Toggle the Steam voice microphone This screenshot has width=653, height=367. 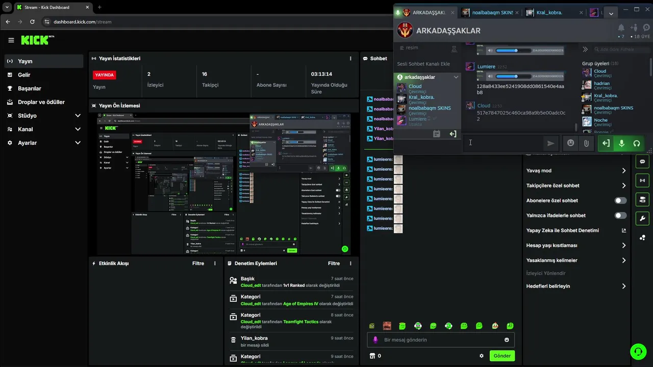tap(621, 143)
